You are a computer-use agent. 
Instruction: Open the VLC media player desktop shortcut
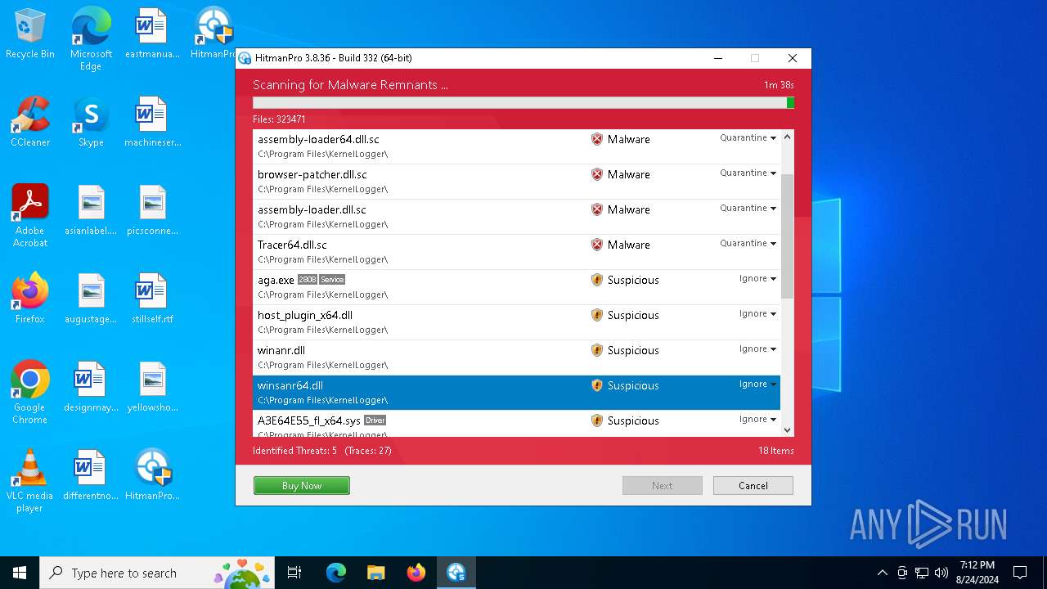pyautogui.click(x=30, y=481)
